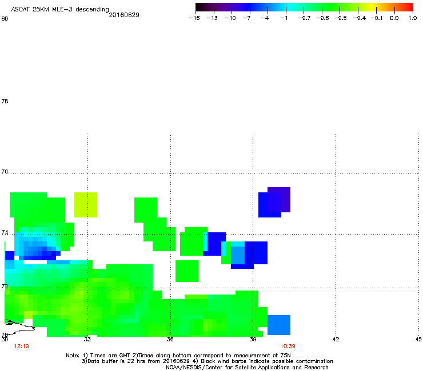Click the NOAA/NESDIS credit line
The width and height of the screenshot is (423, 371).
click(x=247, y=368)
